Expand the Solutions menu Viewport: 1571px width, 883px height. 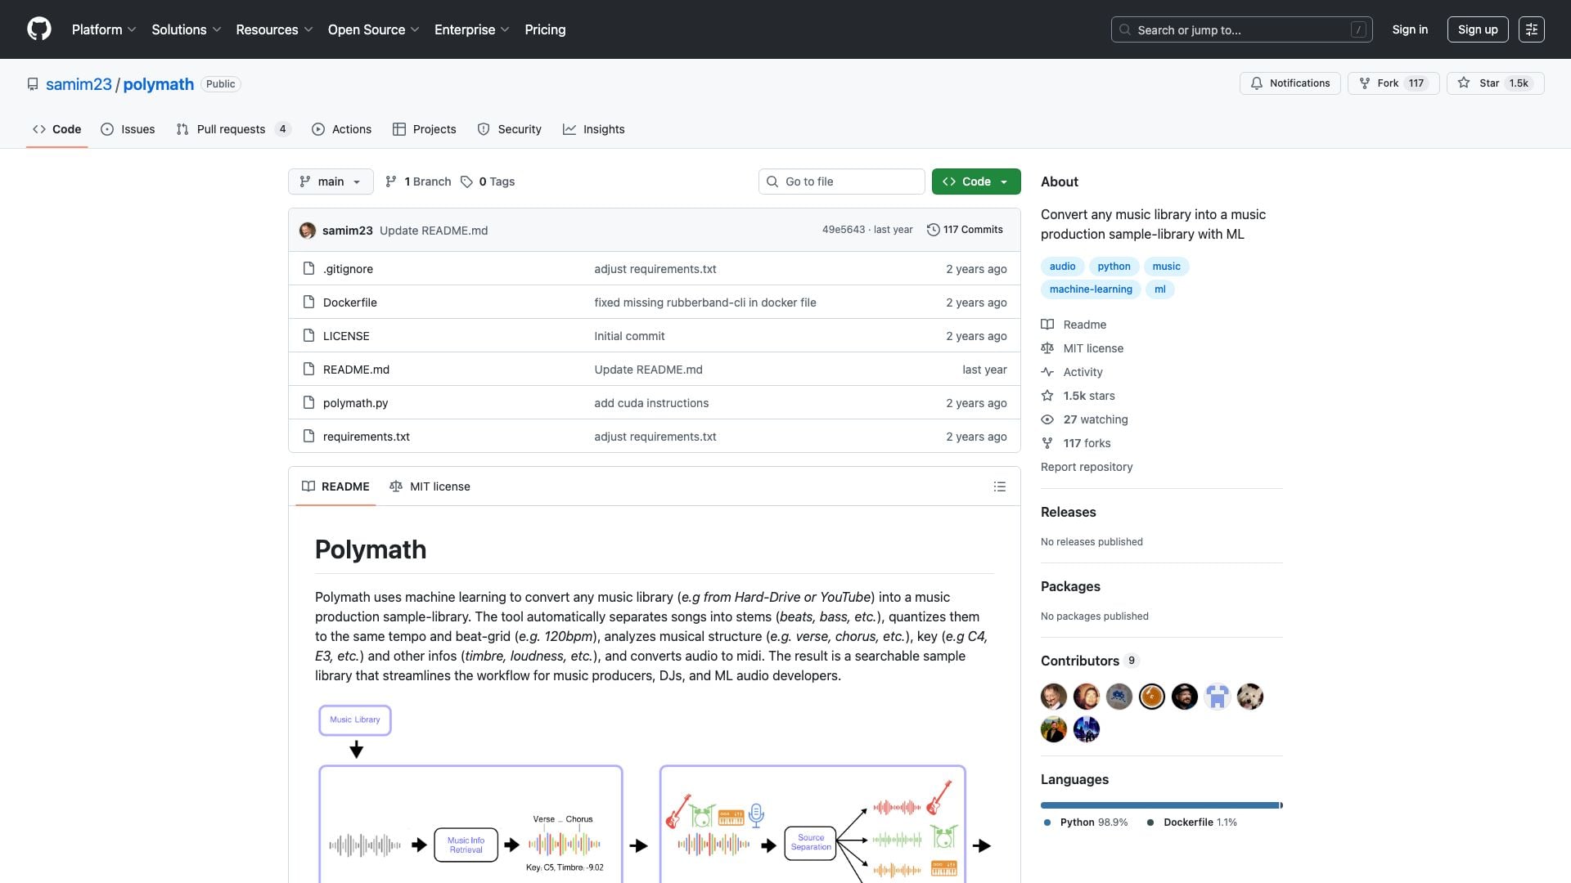click(187, 29)
